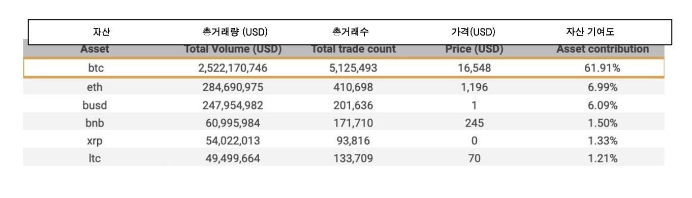Click the Price (USD) column header

pyautogui.click(x=474, y=50)
